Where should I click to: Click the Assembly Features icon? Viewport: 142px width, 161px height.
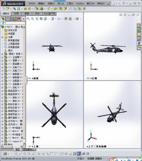(42, 9)
